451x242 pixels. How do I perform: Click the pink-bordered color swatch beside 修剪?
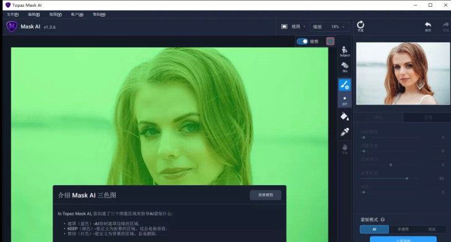330,41
